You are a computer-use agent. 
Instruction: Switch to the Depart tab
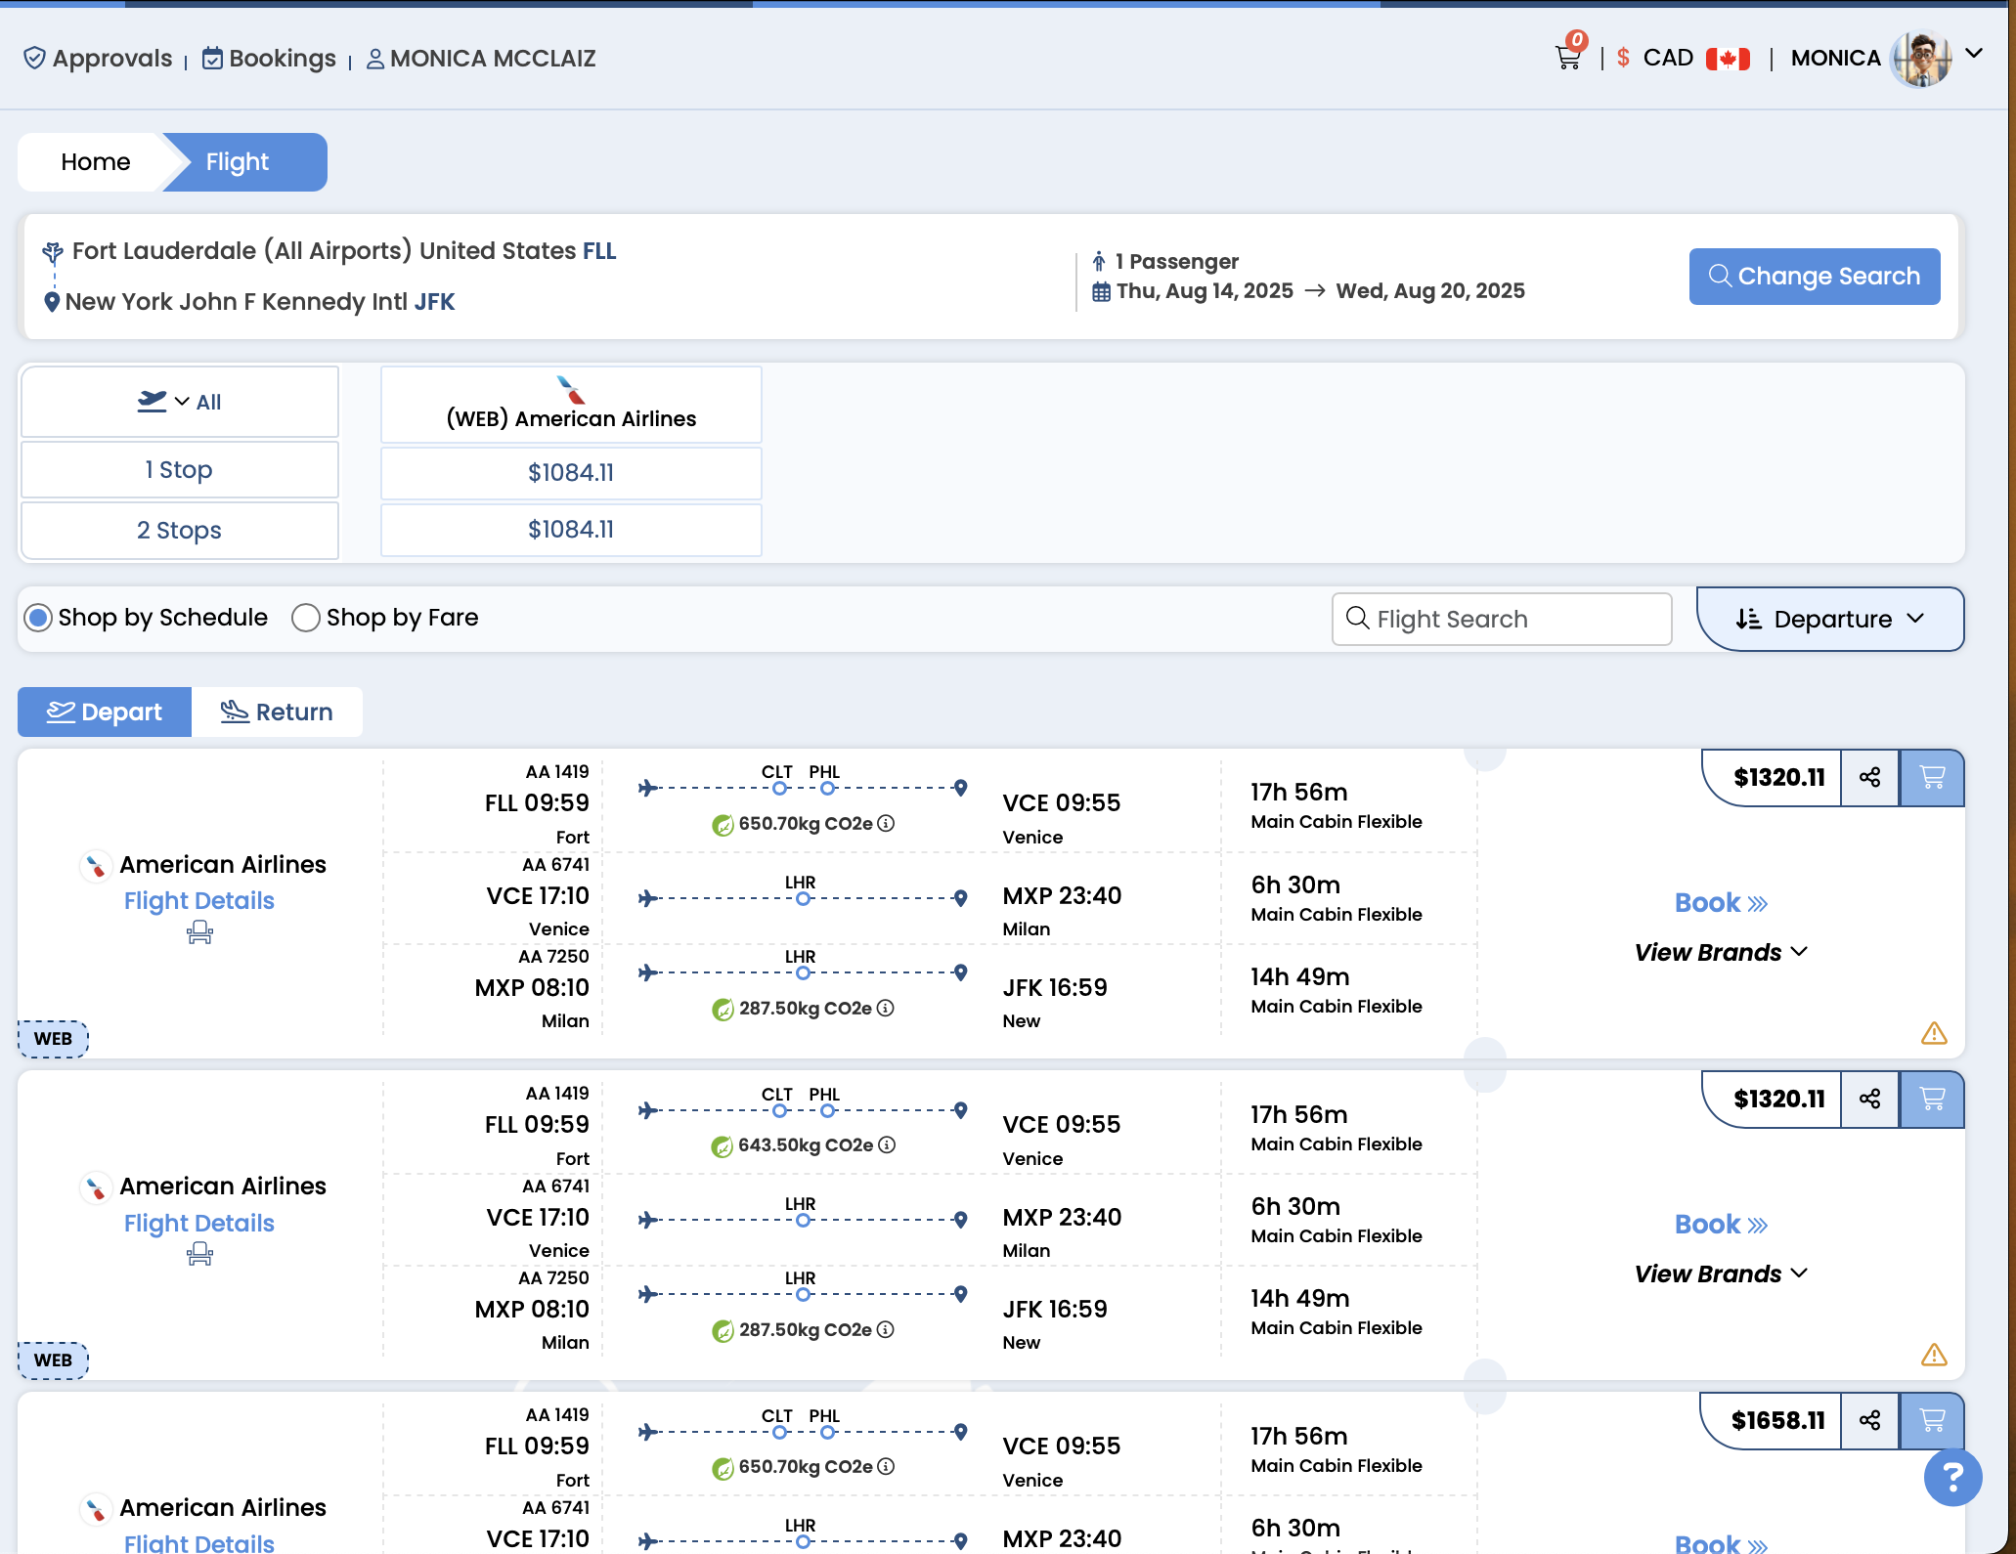click(105, 712)
